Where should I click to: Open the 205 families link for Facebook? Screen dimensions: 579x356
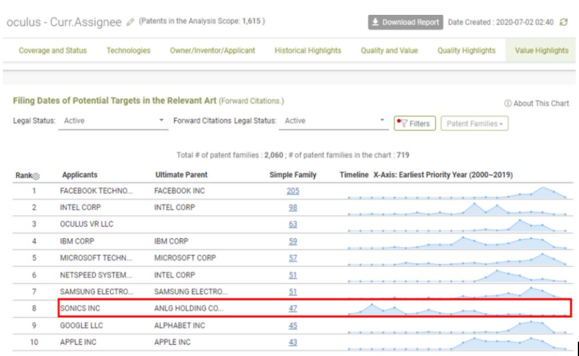(293, 191)
